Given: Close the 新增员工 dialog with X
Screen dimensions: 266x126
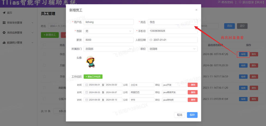Looking at the screenshot, I should 196,10.
